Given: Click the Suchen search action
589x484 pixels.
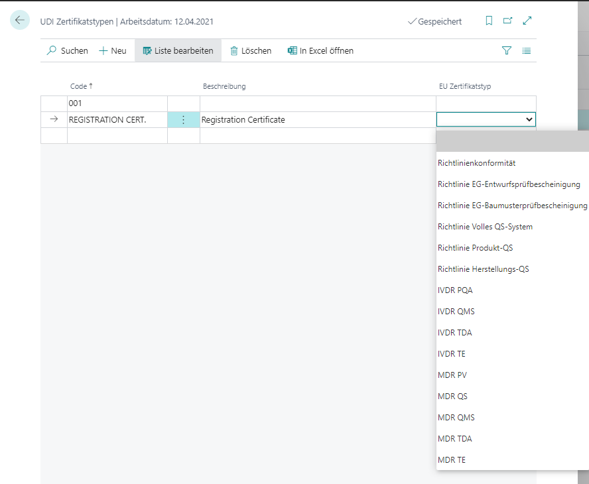Looking at the screenshot, I should [x=67, y=50].
